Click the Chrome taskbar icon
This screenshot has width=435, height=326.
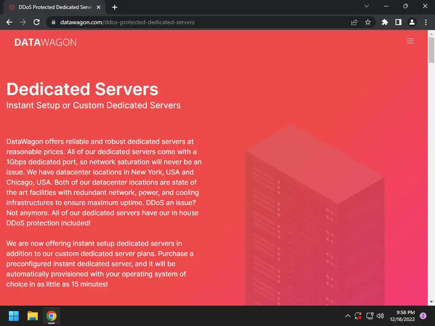(x=51, y=316)
